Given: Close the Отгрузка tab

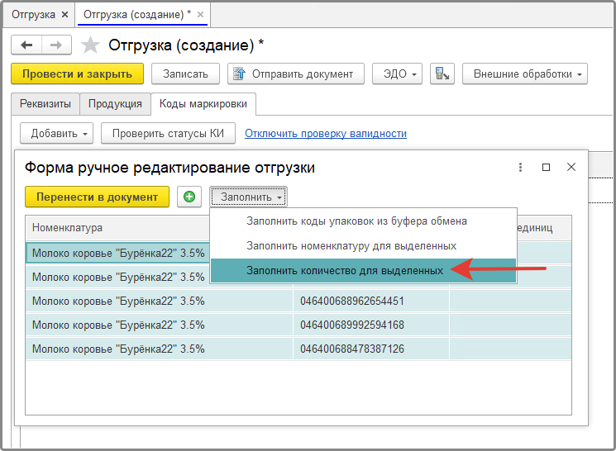Looking at the screenshot, I should click(x=65, y=15).
